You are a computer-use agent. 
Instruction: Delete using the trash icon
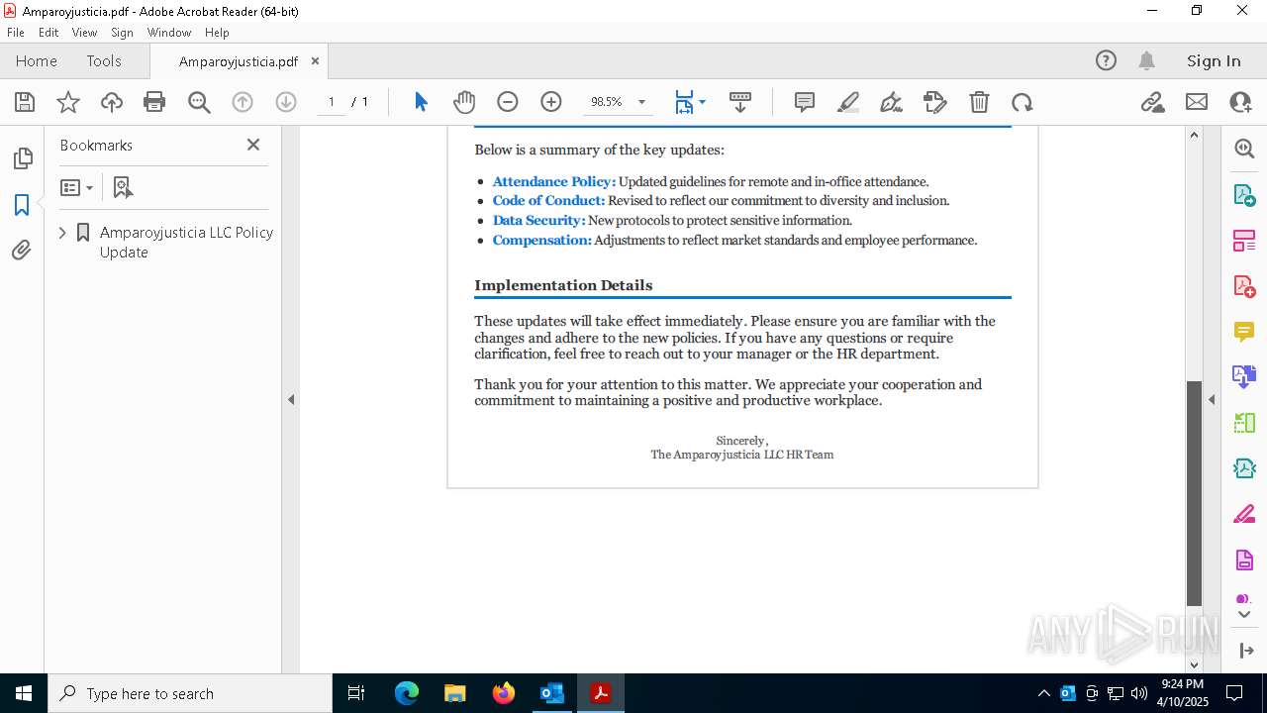(979, 102)
